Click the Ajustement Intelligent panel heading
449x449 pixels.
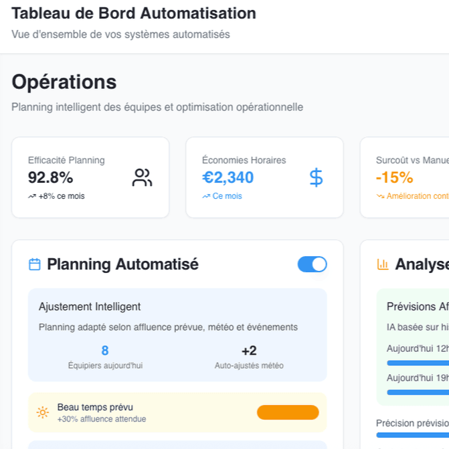click(90, 306)
